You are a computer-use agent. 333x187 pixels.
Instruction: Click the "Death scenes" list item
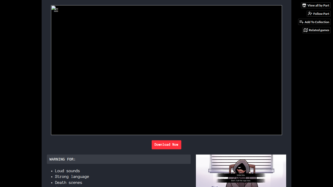click(69, 183)
